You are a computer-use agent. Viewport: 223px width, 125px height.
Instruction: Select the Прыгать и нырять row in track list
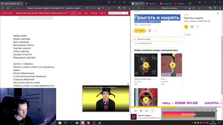point(157,39)
